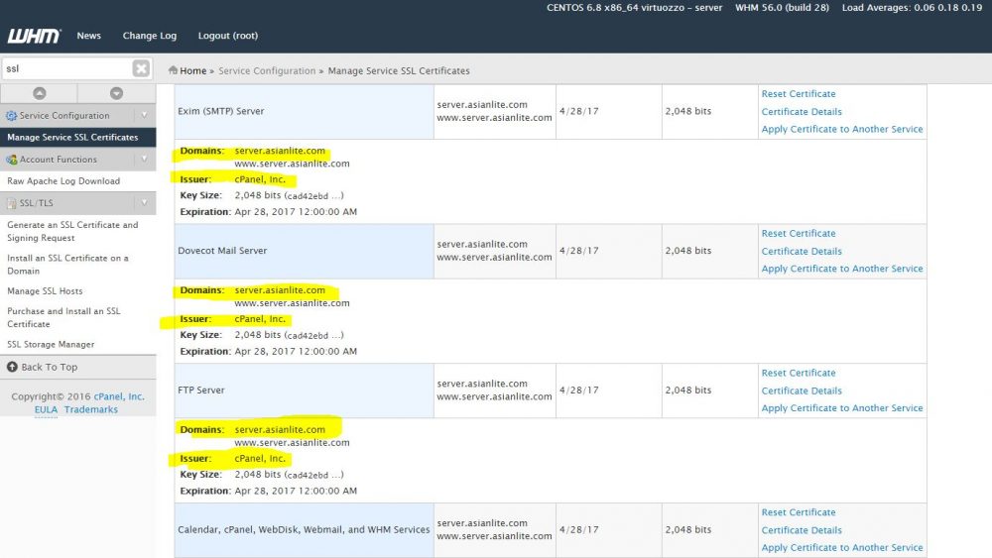The image size is (992, 558).
Task: Apply Dovecot certificate to another service
Action: [x=842, y=269]
